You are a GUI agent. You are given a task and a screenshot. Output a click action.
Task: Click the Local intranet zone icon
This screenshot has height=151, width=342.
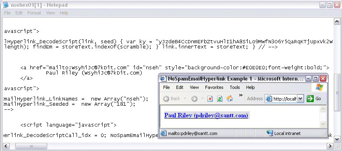tap(270, 133)
